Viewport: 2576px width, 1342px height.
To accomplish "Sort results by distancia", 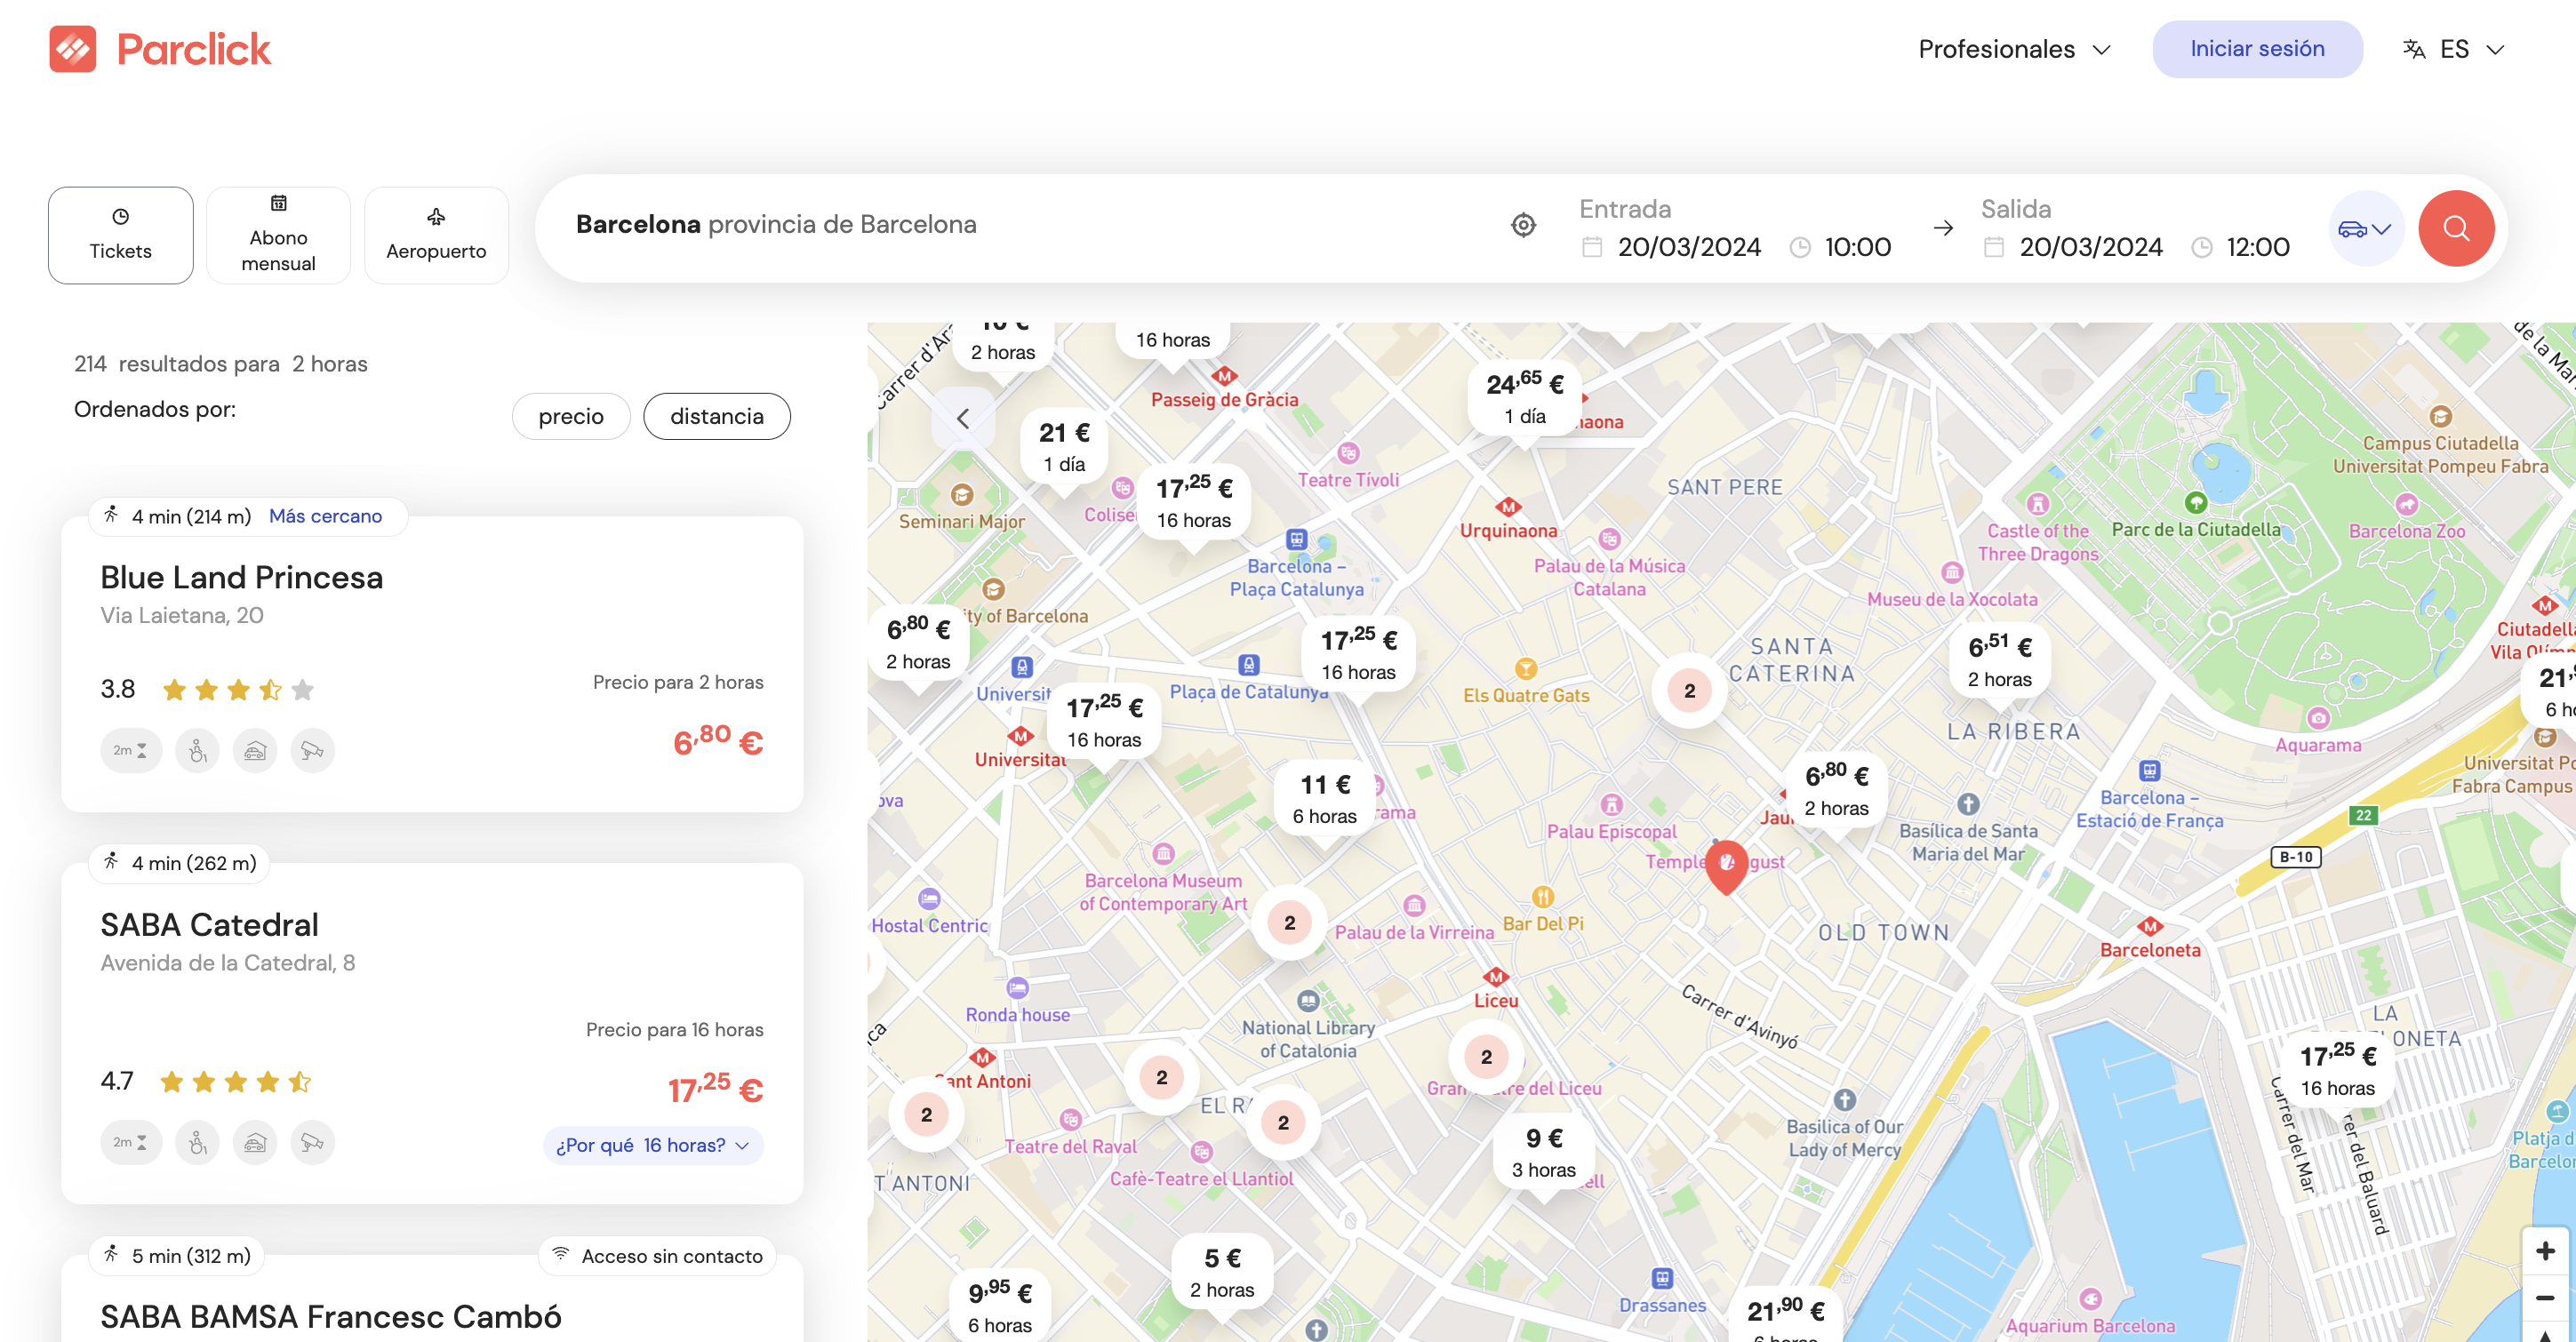I will [x=716, y=416].
